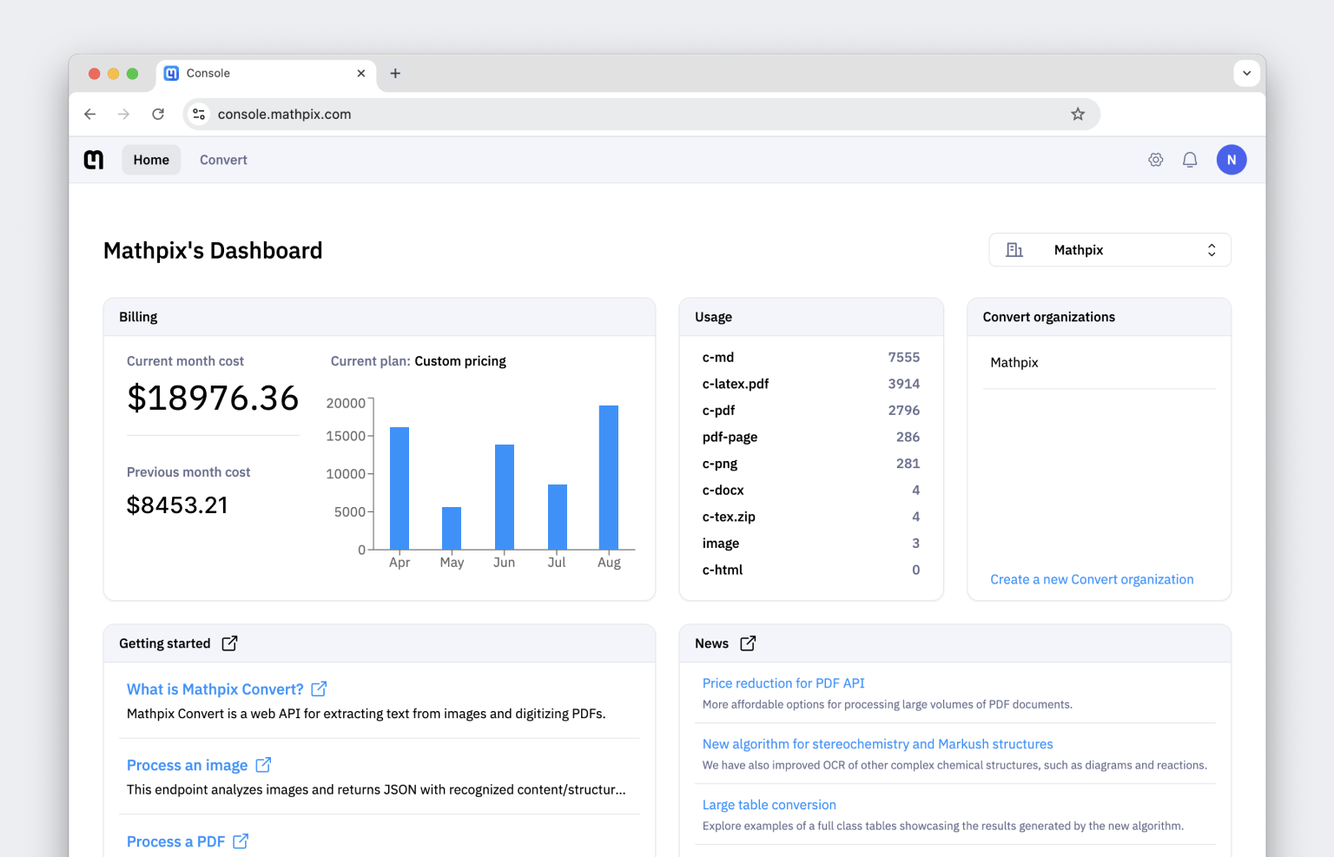The height and width of the screenshot is (857, 1334).
Task: Click the Getting started heading
Action: 165,643
